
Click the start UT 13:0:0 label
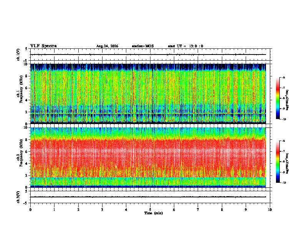pyautogui.click(x=185, y=46)
